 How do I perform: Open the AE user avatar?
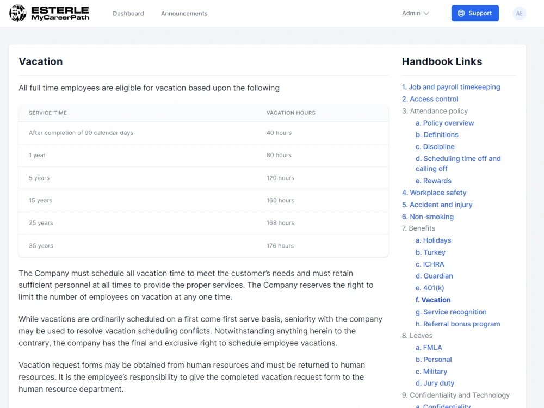519,13
